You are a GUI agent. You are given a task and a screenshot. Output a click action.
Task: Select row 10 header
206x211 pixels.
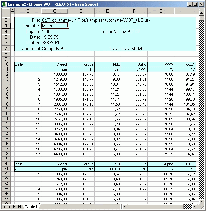coord(6,64)
